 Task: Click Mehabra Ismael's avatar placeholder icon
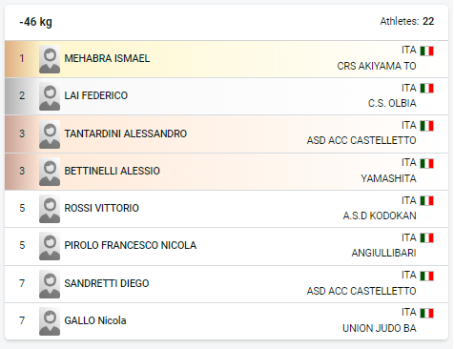point(50,59)
